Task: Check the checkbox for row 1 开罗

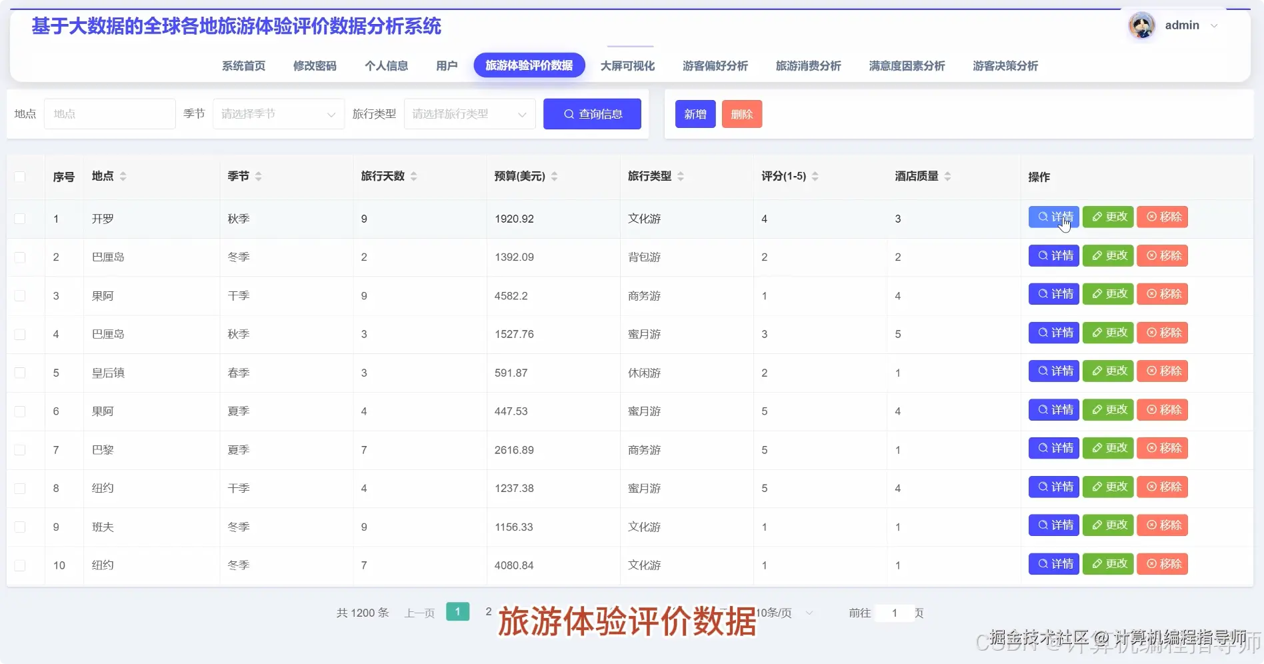Action: click(x=20, y=219)
